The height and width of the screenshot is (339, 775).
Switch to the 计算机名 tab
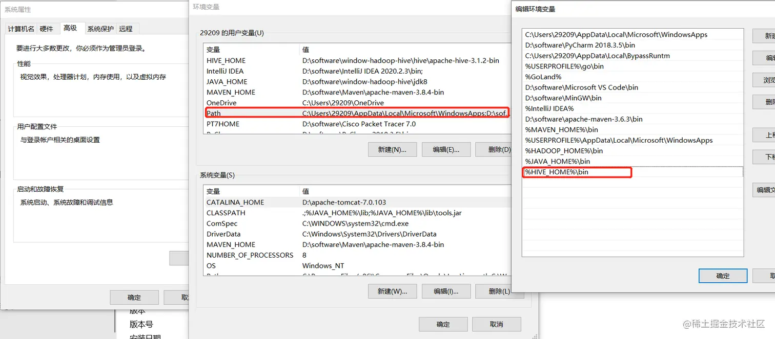tap(21, 29)
